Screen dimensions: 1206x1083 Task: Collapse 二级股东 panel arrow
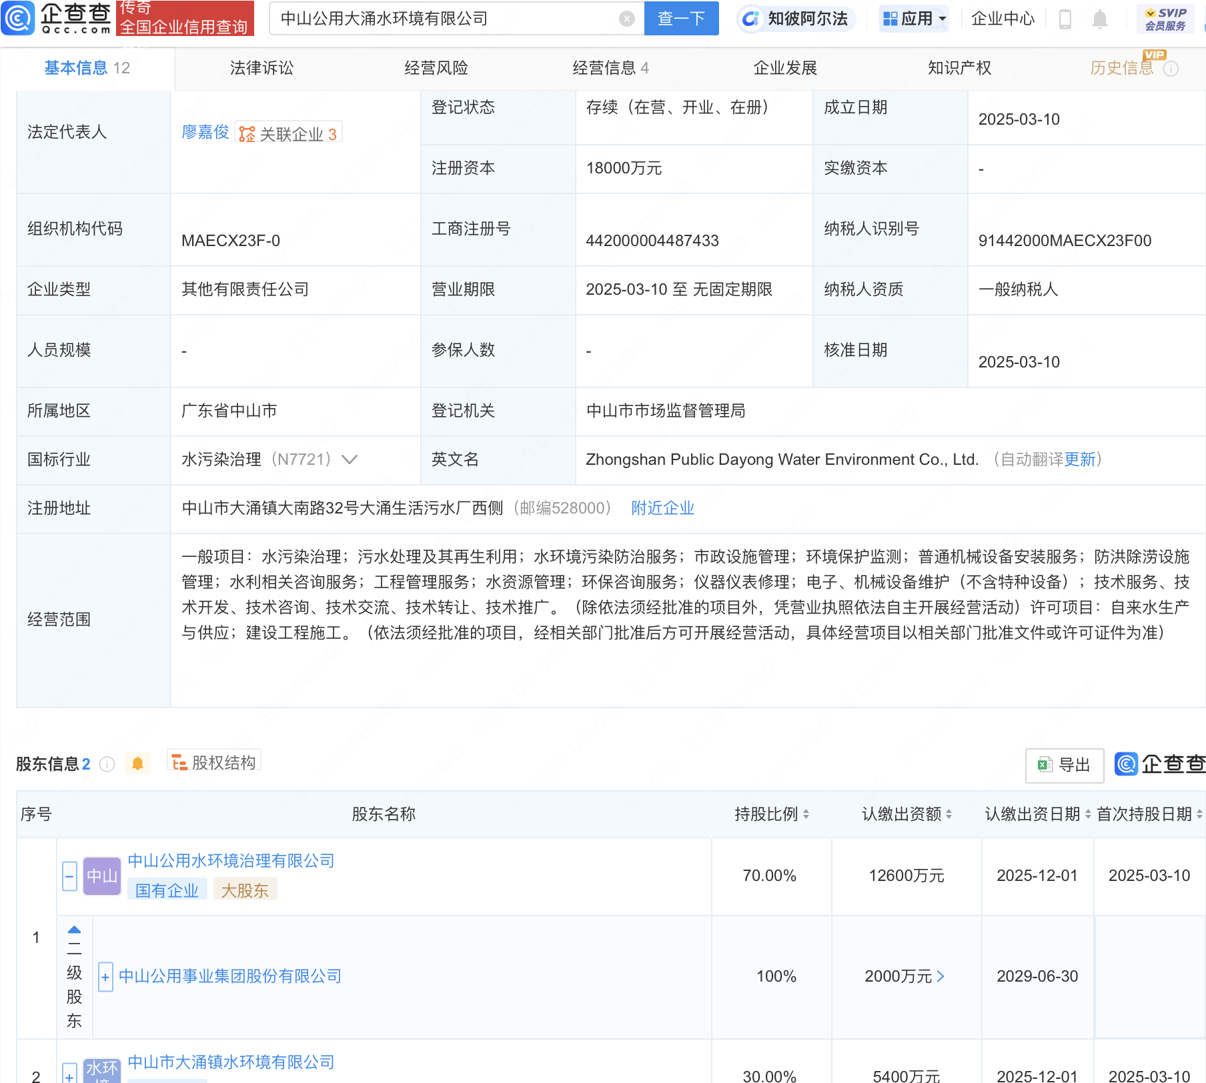(74, 929)
